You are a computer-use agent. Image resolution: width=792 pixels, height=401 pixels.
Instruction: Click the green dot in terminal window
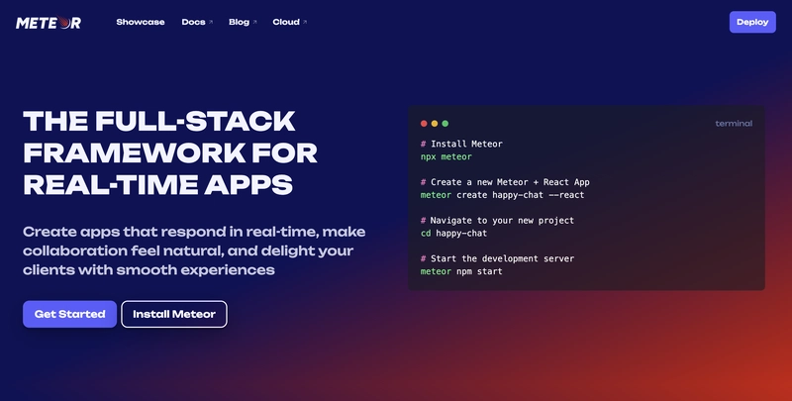[445, 124]
